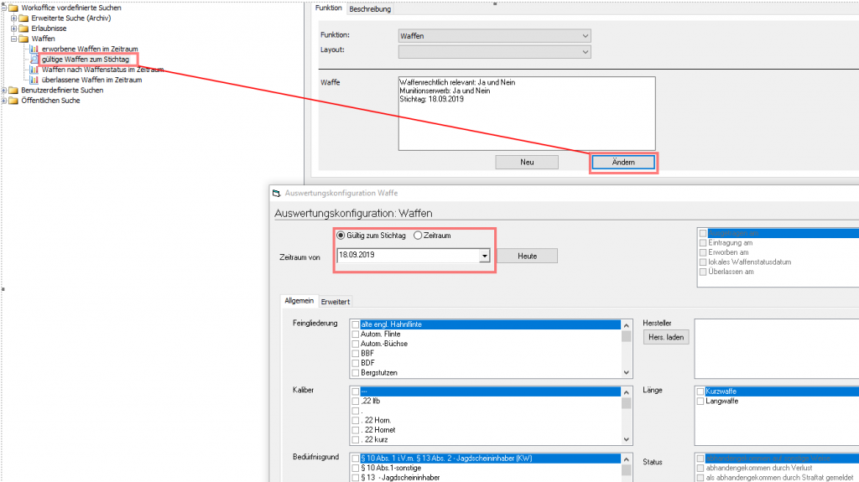Open the Erweitert tab
The height and width of the screenshot is (482, 859).
point(336,301)
